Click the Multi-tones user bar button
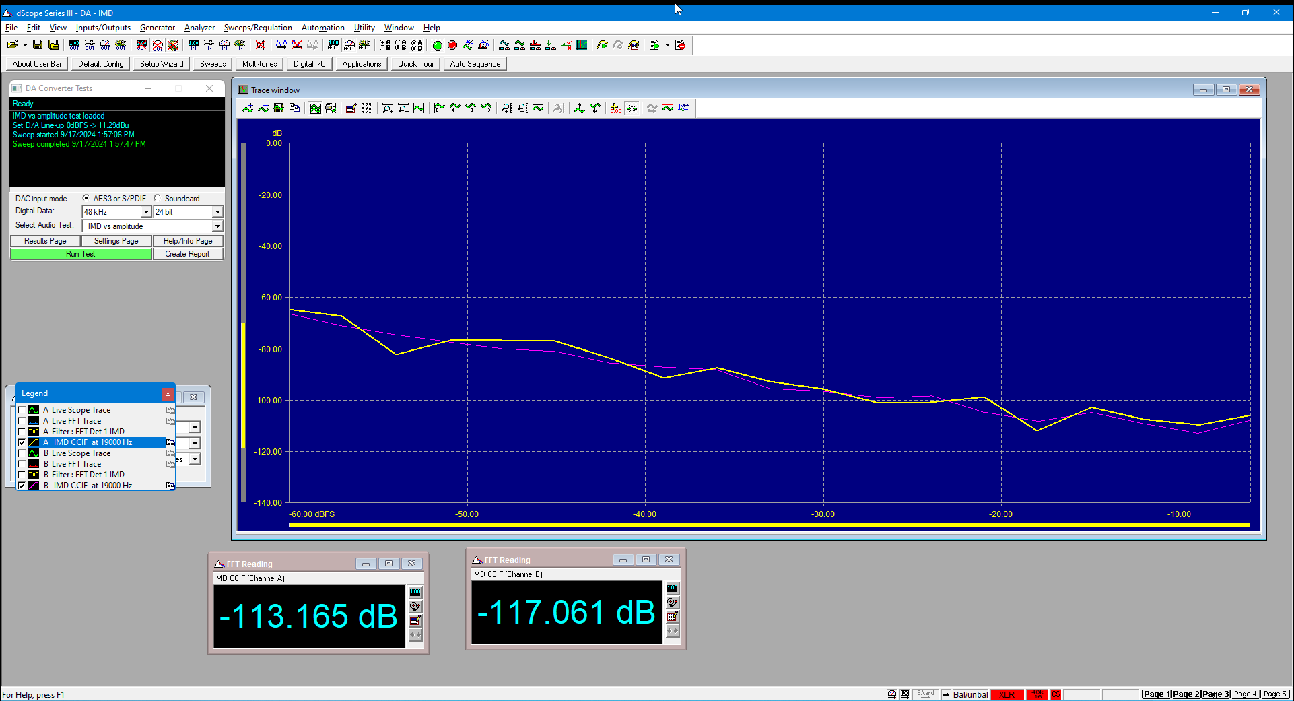 pyautogui.click(x=259, y=64)
